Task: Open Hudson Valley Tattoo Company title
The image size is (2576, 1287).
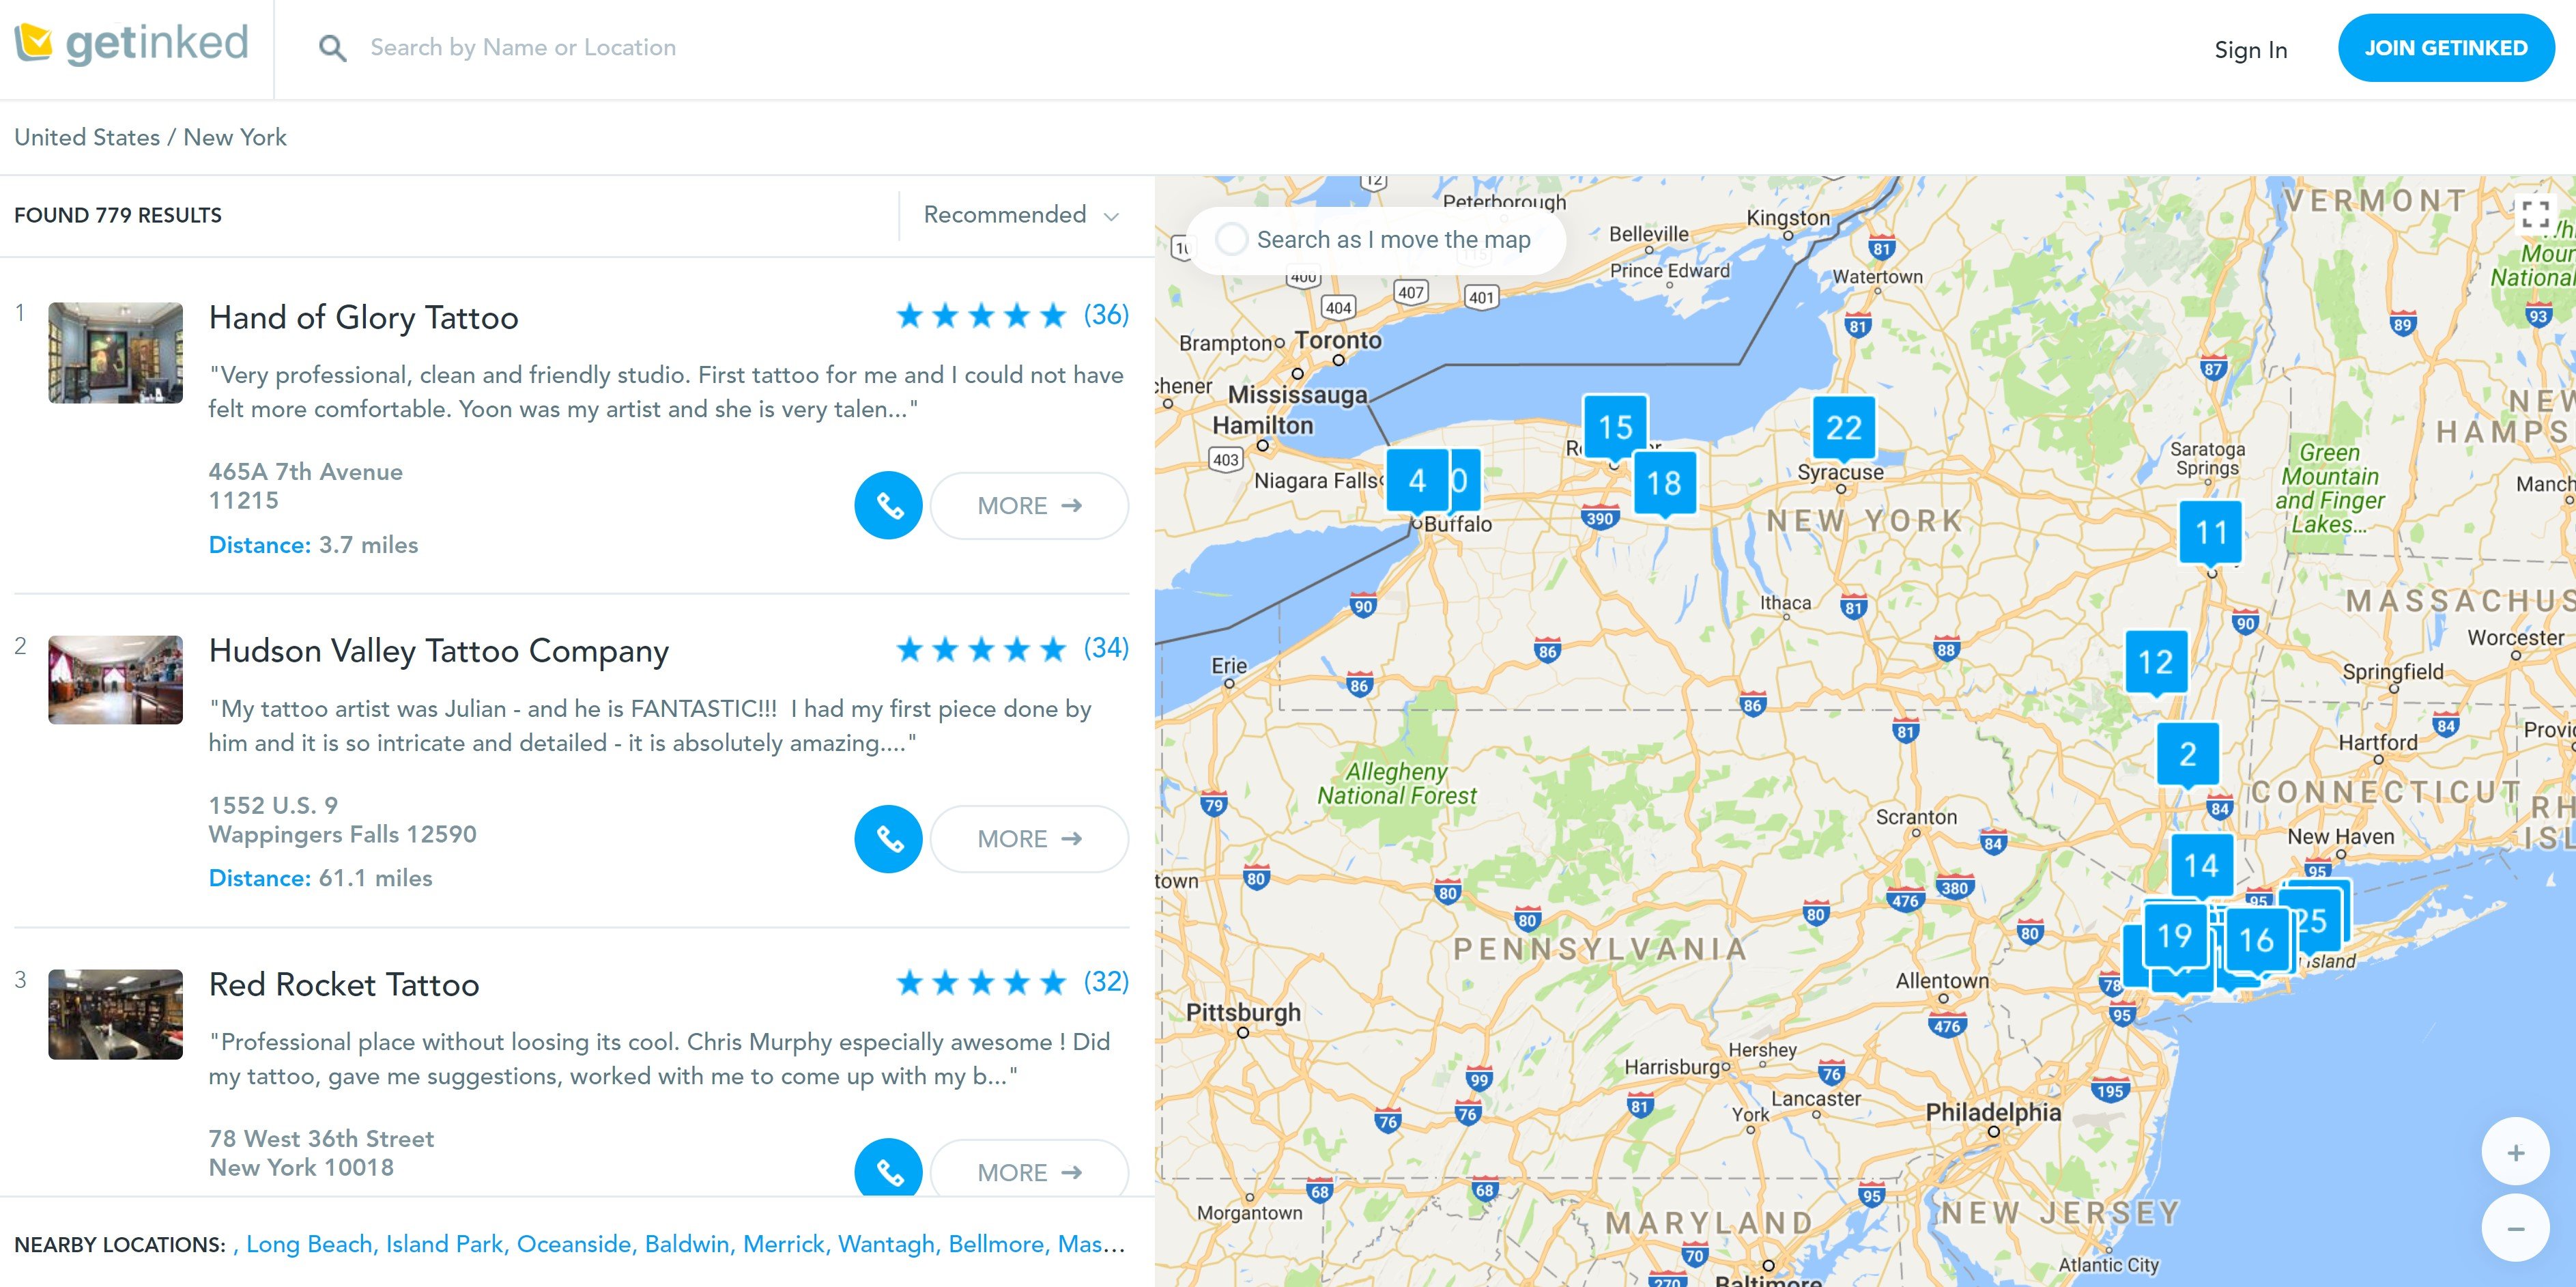Action: tap(438, 651)
